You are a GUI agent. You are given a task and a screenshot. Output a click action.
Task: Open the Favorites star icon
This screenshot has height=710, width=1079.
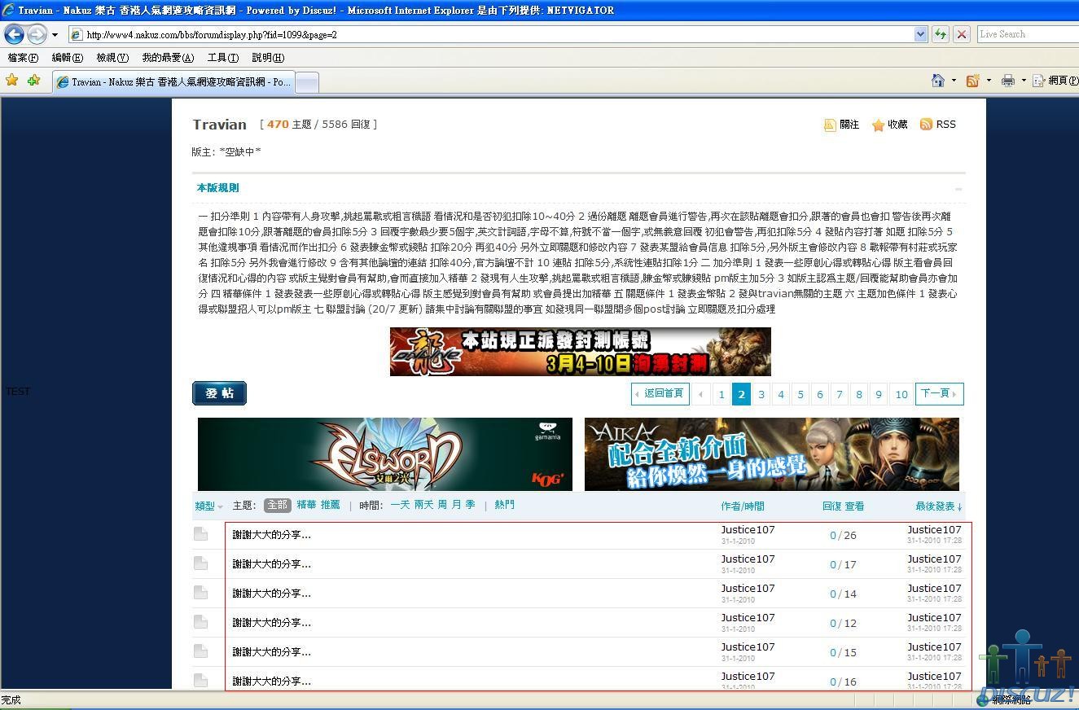pyautogui.click(x=12, y=81)
